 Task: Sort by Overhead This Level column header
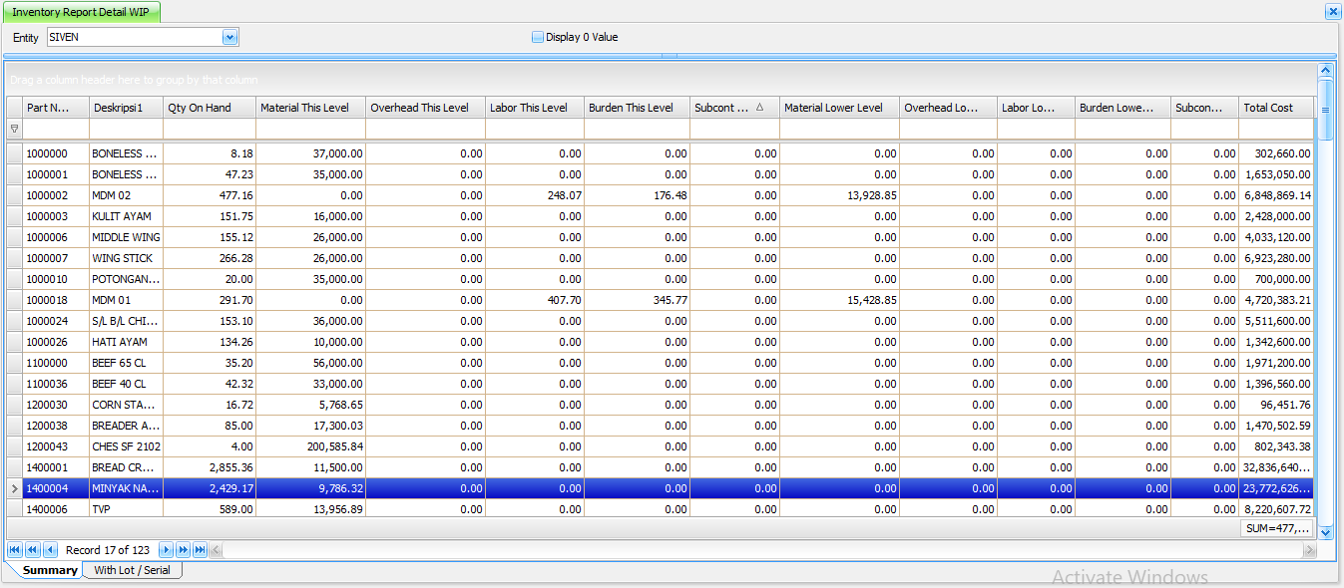tap(426, 107)
